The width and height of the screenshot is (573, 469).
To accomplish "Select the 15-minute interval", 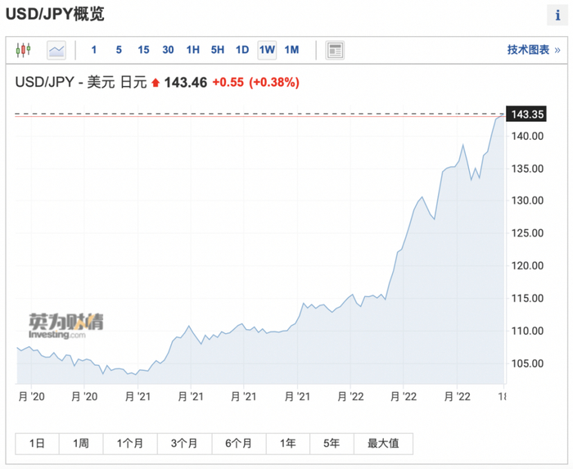I will coord(143,50).
